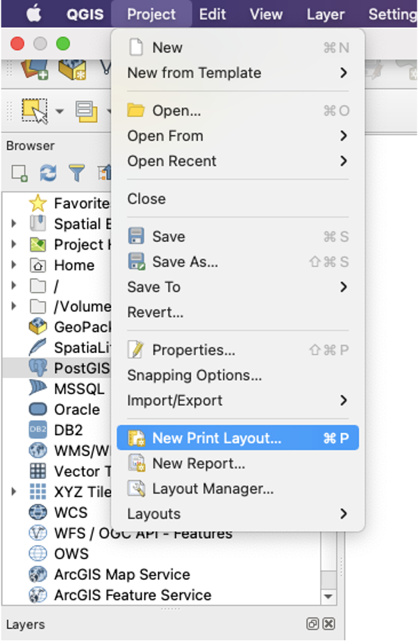Image resolution: width=418 pixels, height=641 pixels.
Task: Expand the Spatial Bookmarks item
Action: (14, 223)
